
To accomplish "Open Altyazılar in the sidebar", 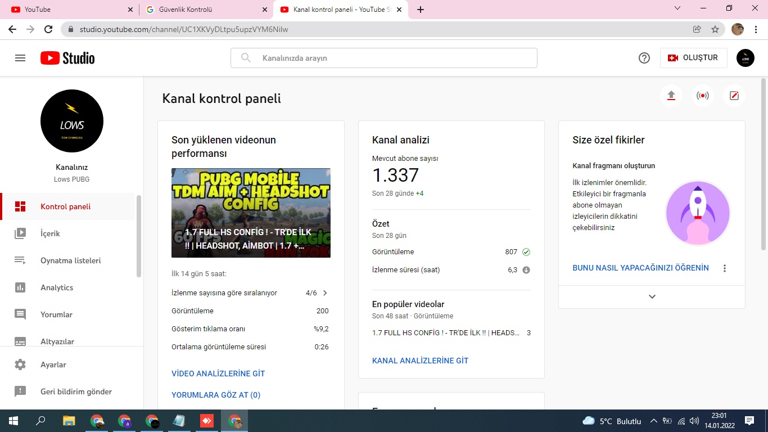I will click(68, 340).
